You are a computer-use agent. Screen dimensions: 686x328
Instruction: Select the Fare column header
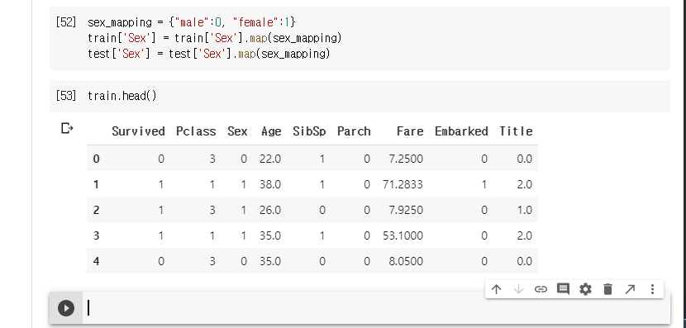coord(410,131)
